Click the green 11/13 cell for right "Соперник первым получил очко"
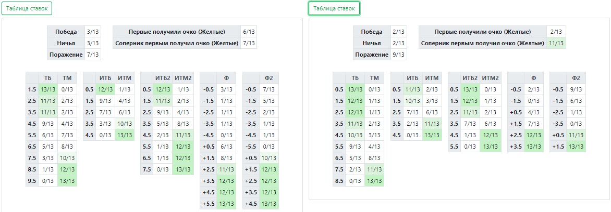This screenshot has width=611, height=212. 556,44
